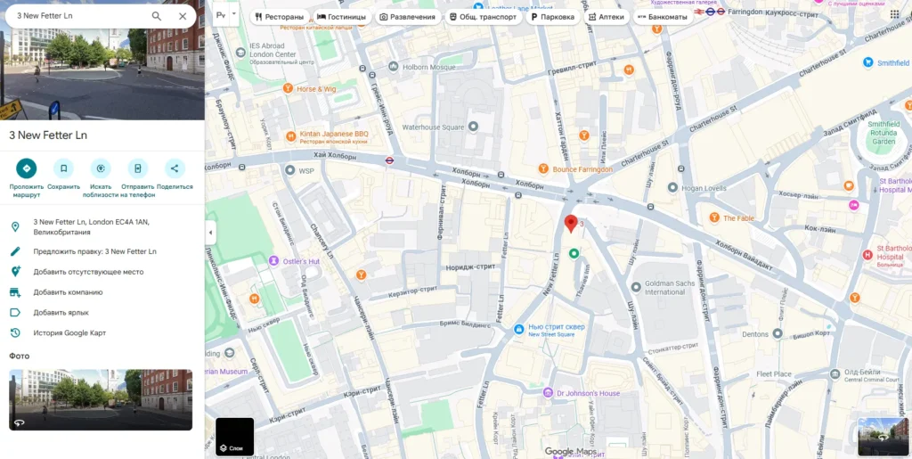Open the Google apps grid icon
912x459 pixels.
(x=894, y=14)
